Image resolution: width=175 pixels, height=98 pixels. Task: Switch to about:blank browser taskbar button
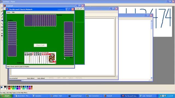22,96
